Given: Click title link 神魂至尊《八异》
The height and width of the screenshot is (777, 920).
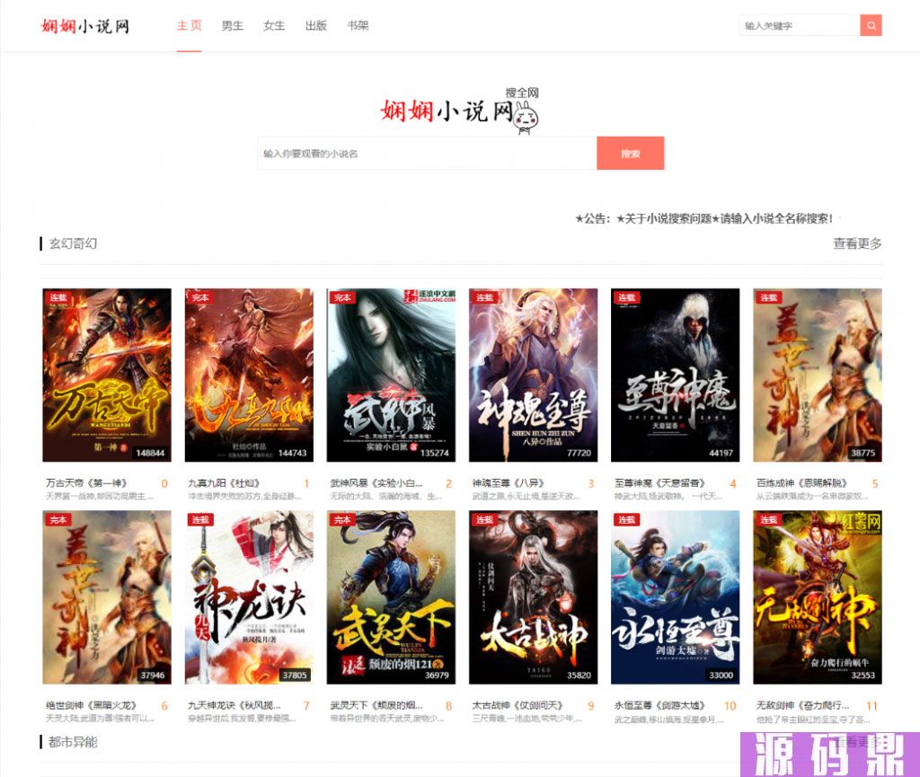Looking at the screenshot, I should [509, 483].
